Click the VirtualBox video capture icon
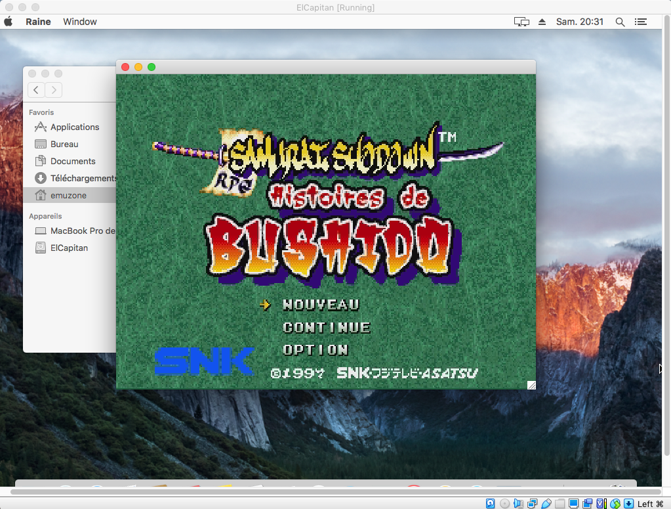The height and width of the screenshot is (509, 671). [588, 504]
